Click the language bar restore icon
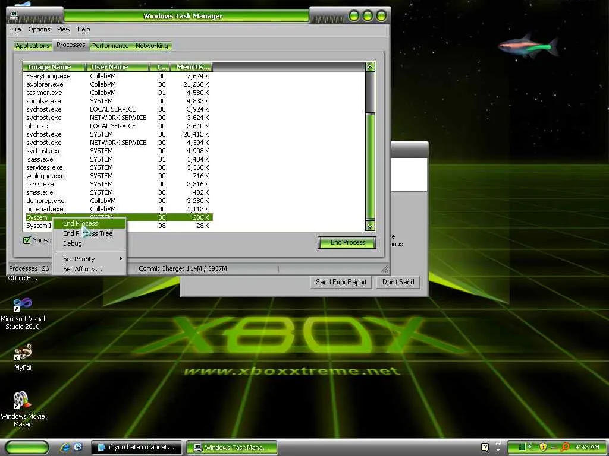This screenshot has width=609, height=456. [x=498, y=444]
